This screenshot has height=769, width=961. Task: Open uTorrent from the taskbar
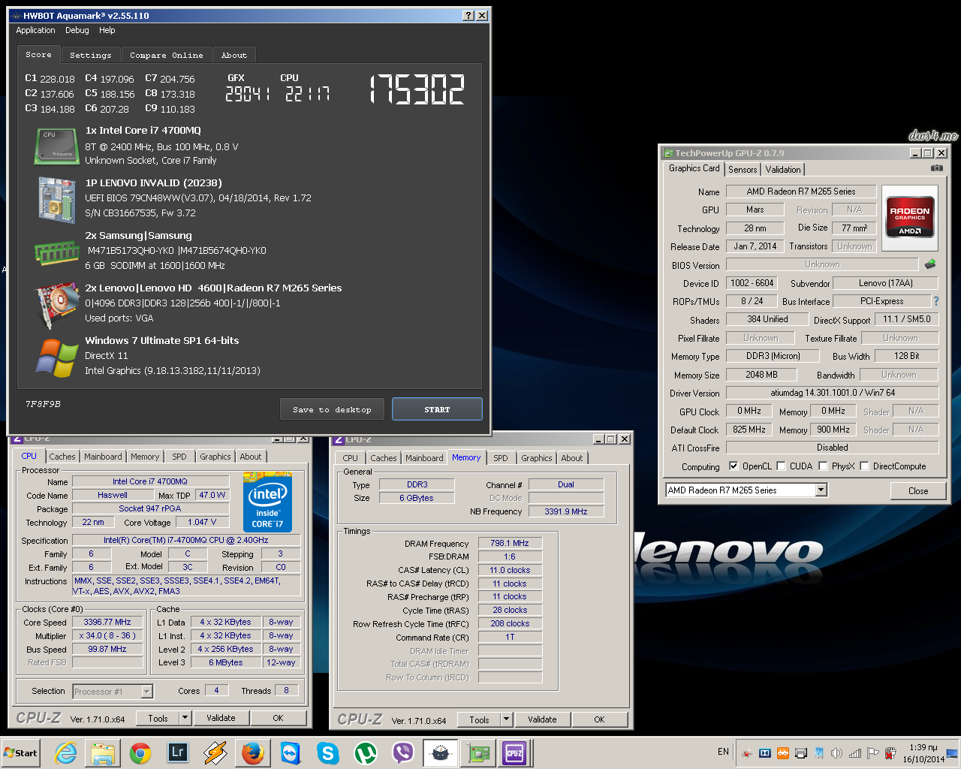tap(366, 752)
